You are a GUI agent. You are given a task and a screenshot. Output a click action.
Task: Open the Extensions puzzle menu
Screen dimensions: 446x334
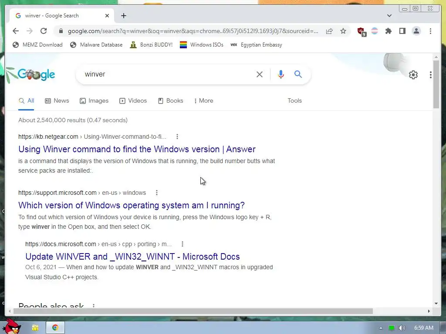point(388,31)
